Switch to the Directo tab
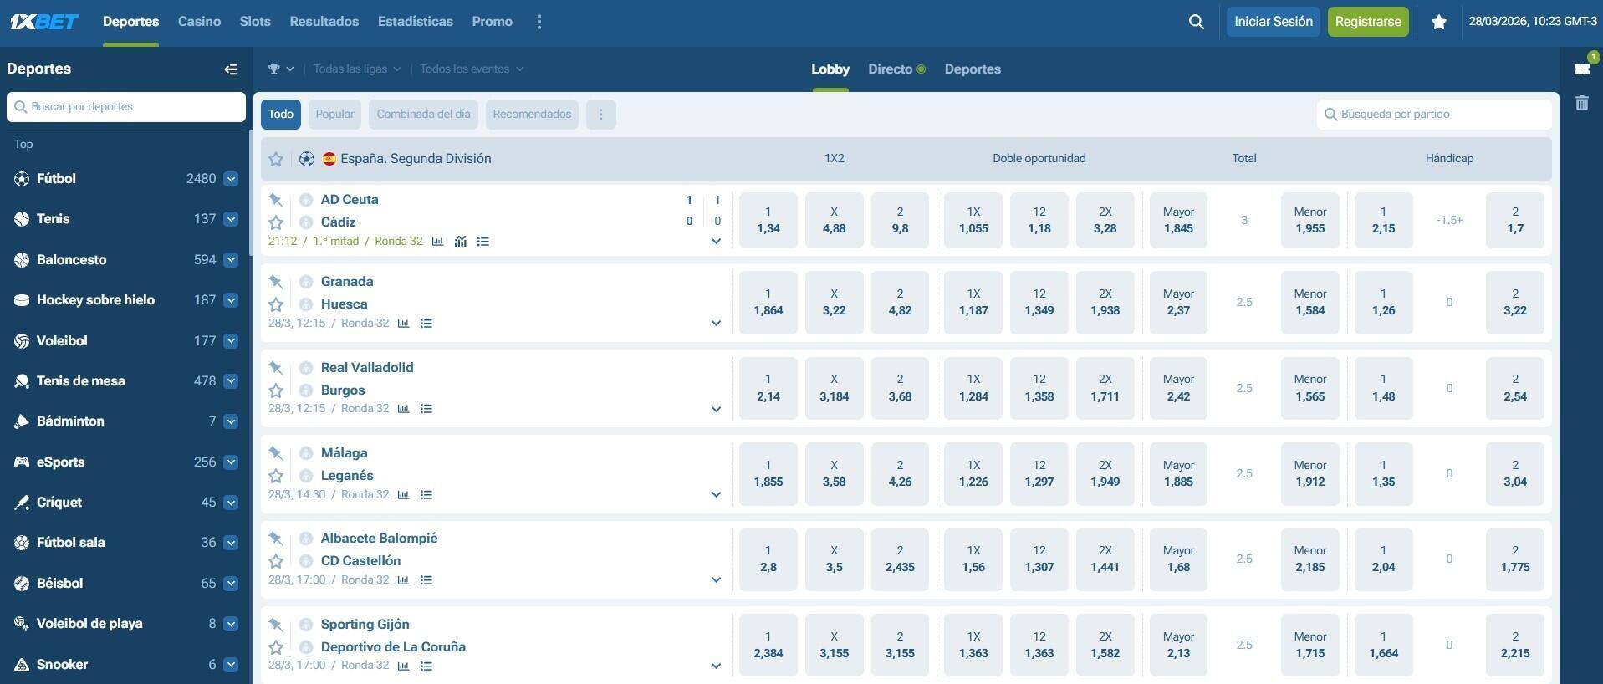The width and height of the screenshot is (1603, 684). [x=896, y=69]
